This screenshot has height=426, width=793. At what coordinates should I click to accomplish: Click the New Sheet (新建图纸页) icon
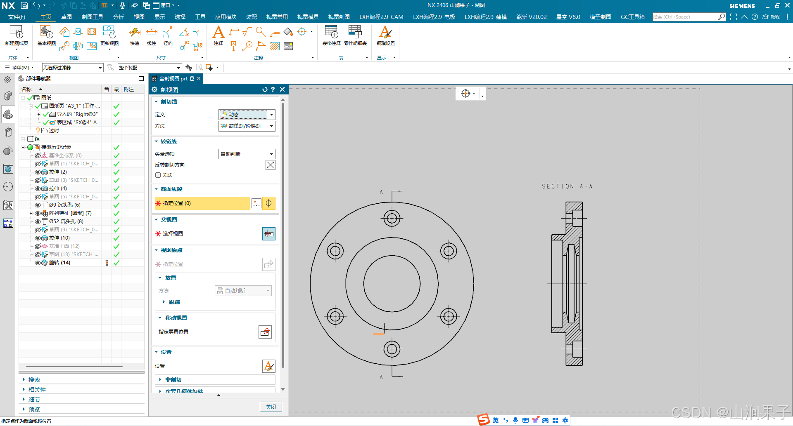tap(16, 32)
